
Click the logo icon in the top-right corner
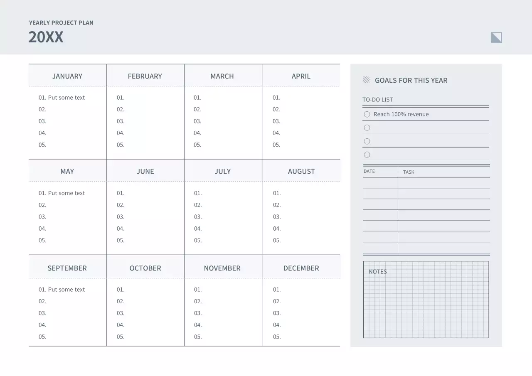(x=496, y=37)
